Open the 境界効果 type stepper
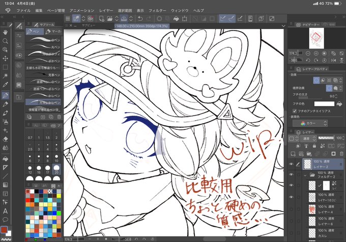 [340, 88]
